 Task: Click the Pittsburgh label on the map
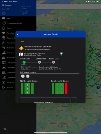[75, 30]
